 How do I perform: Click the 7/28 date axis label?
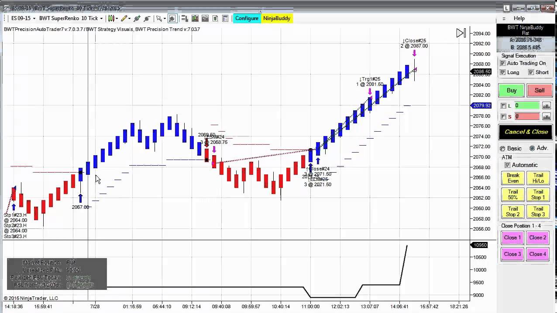click(95, 306)
